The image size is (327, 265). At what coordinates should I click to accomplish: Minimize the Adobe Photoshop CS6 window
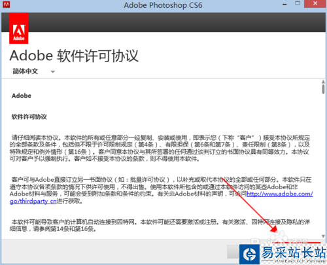284,4
